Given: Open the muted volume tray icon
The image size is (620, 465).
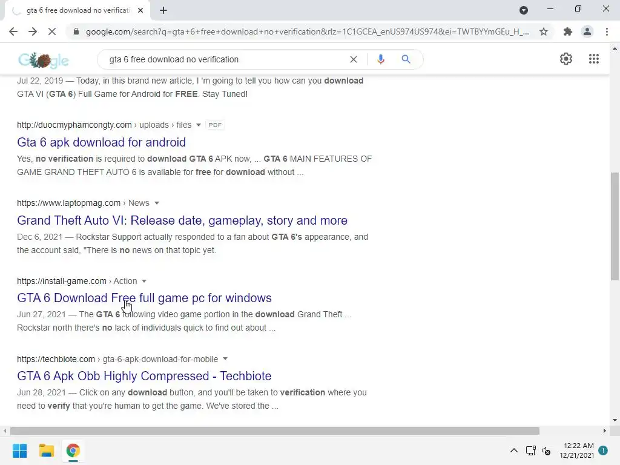Looking at the screenshot, I should pyautogui.click(x=546, y=450).
